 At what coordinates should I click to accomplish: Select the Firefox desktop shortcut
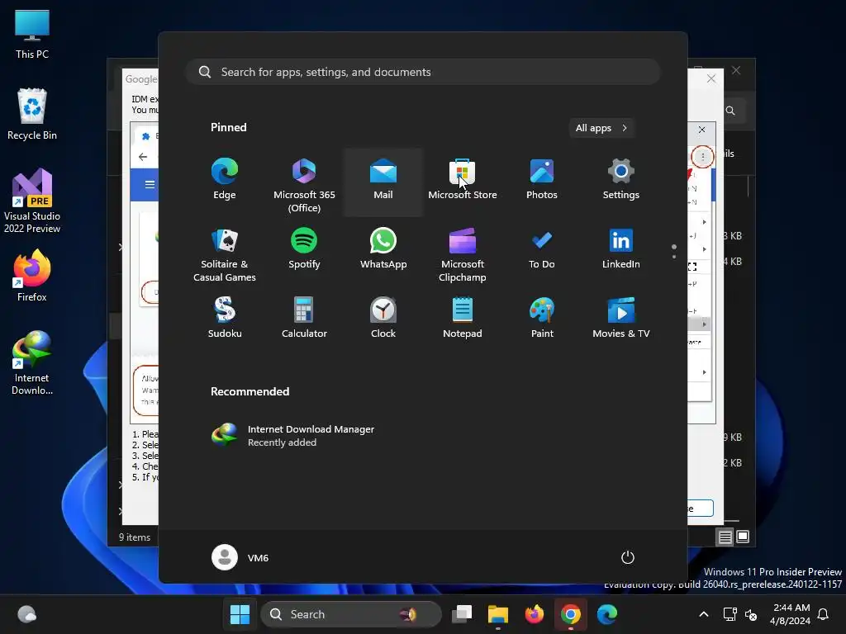pyautogui.click(x=32, y=276)
